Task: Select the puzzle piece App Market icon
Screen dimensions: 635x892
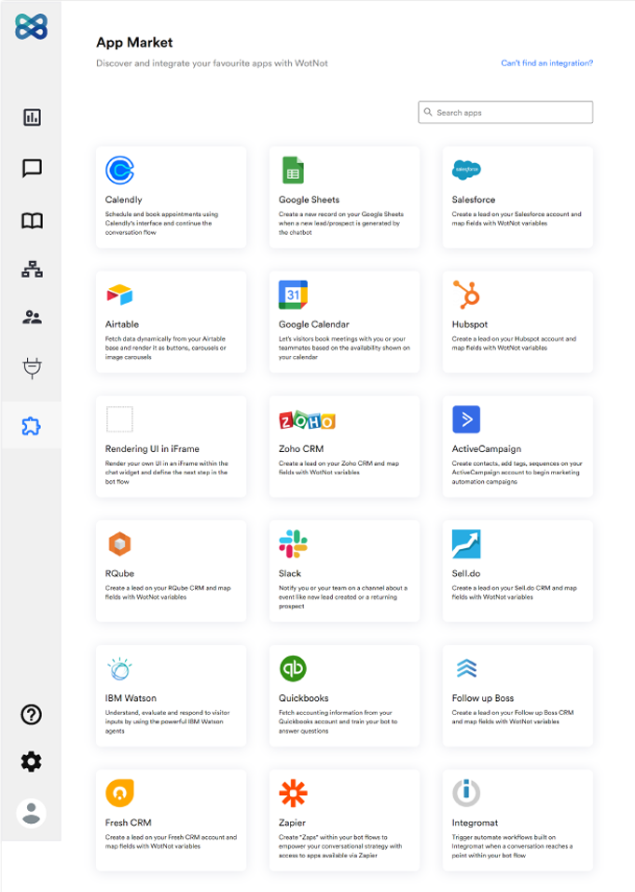Action: 32,426
